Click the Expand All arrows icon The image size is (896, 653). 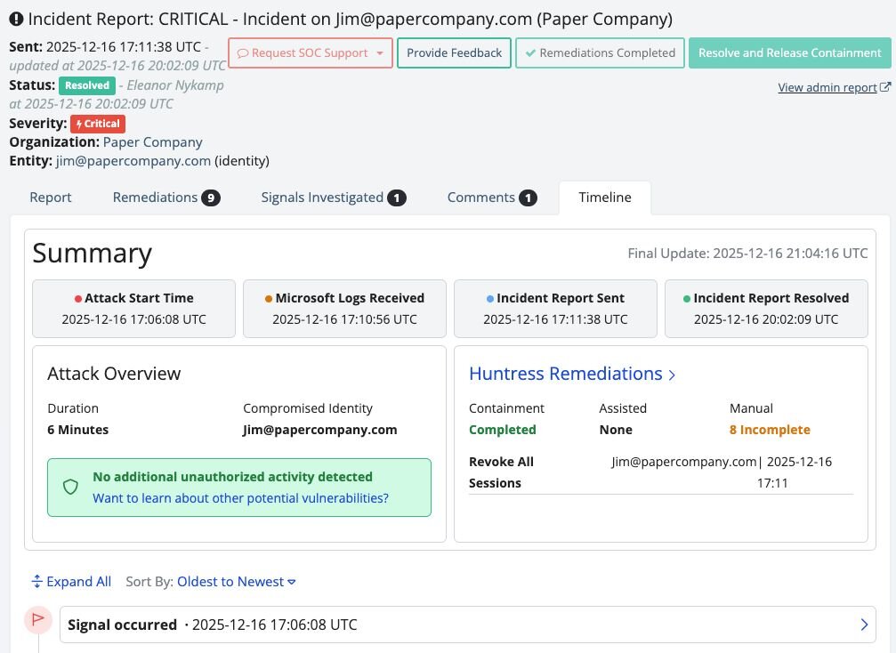36,582
